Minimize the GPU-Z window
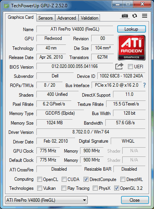The image size is (154, 209). 117,4
